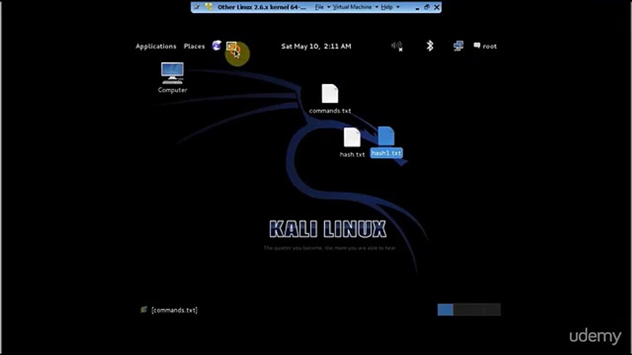Open the Places menu

click(194, 46)
